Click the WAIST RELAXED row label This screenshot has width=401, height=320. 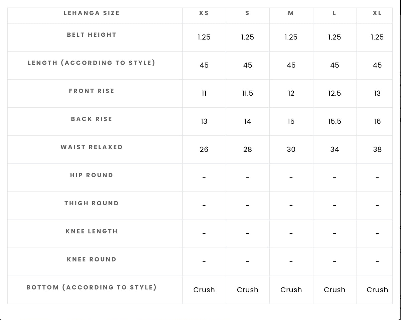click(92, 147)
